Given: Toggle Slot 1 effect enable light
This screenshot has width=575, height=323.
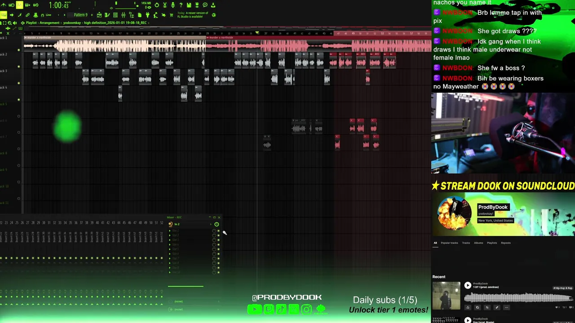Looking at the screenshot, I should click(218, 231).
